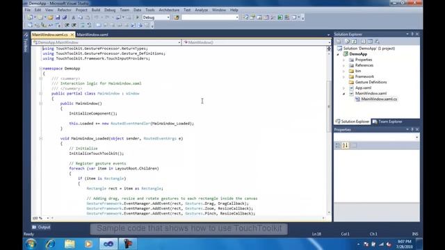The width and height of the screenshot is (445, 250).
Task: Click the Open File folder icon
Action: tap(50, 17)
